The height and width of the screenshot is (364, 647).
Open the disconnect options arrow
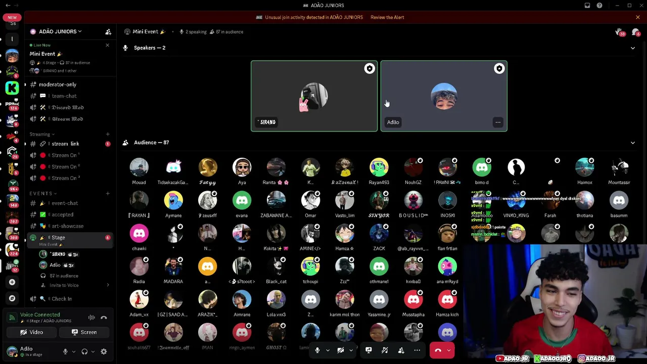tap(449, 350)
